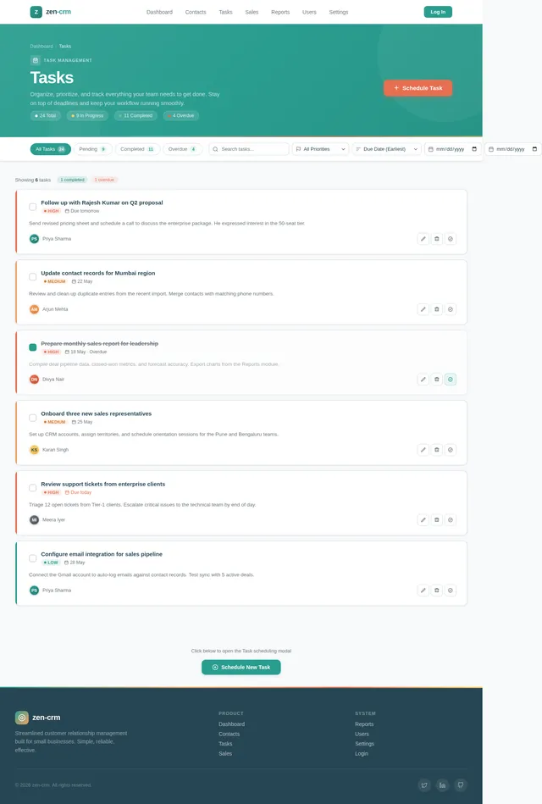Check the Onboard three new sales representatives checkbox
The height and width of the screenshot is (804, 542).
tap(33, 418)
